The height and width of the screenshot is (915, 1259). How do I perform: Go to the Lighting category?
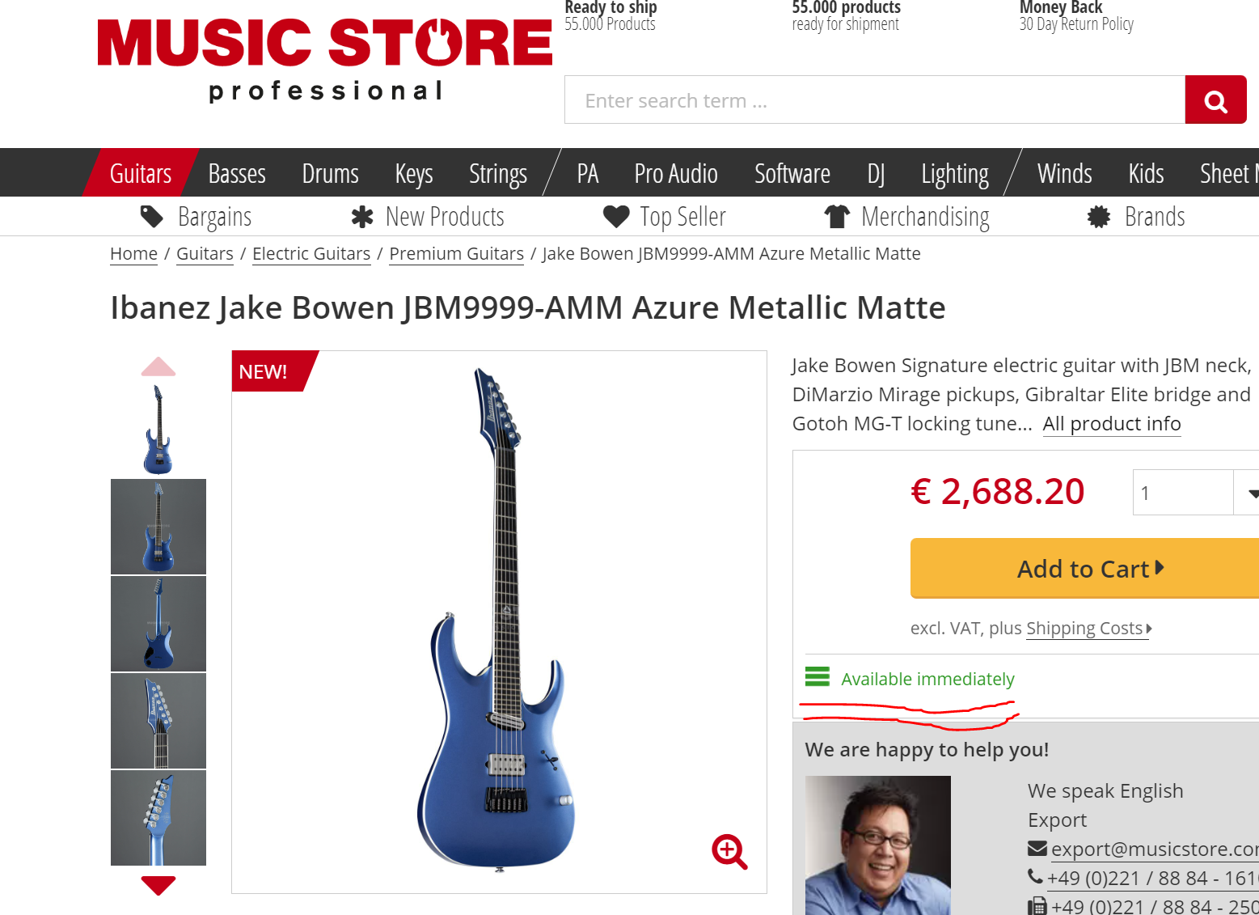955,173
